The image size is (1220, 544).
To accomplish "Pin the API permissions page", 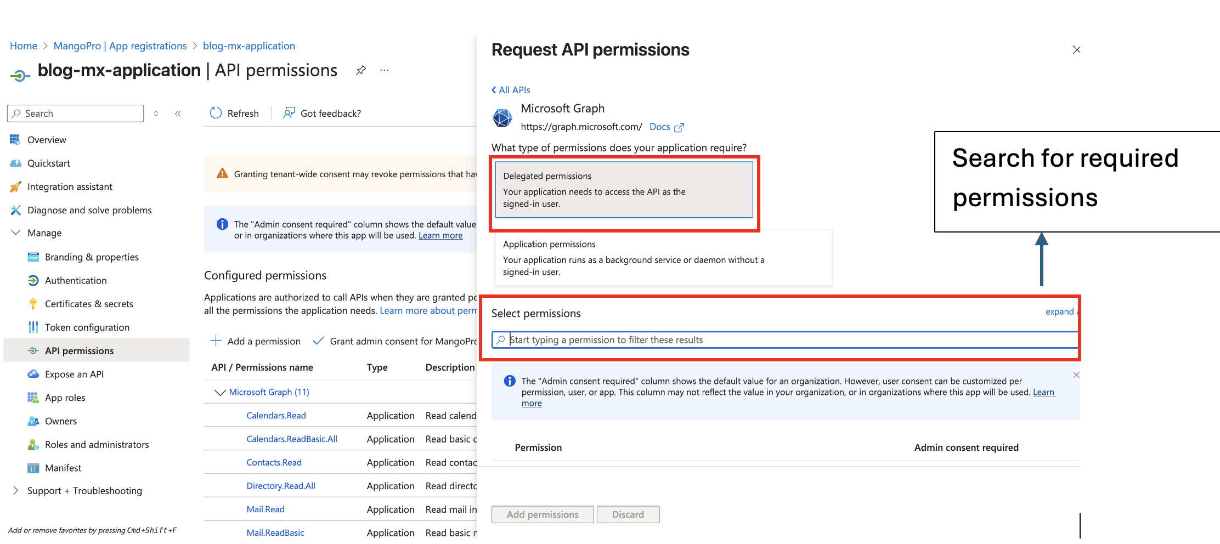I will pos(360,70).
